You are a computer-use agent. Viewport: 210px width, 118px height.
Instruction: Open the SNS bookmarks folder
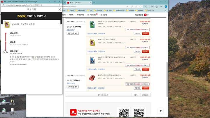[x=90, y=10]
